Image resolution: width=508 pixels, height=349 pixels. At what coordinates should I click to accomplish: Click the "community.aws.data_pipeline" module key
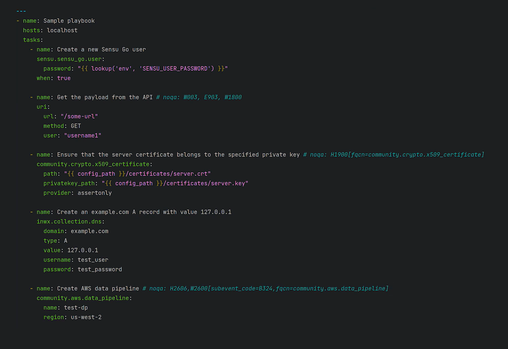[x=82, y=298]
